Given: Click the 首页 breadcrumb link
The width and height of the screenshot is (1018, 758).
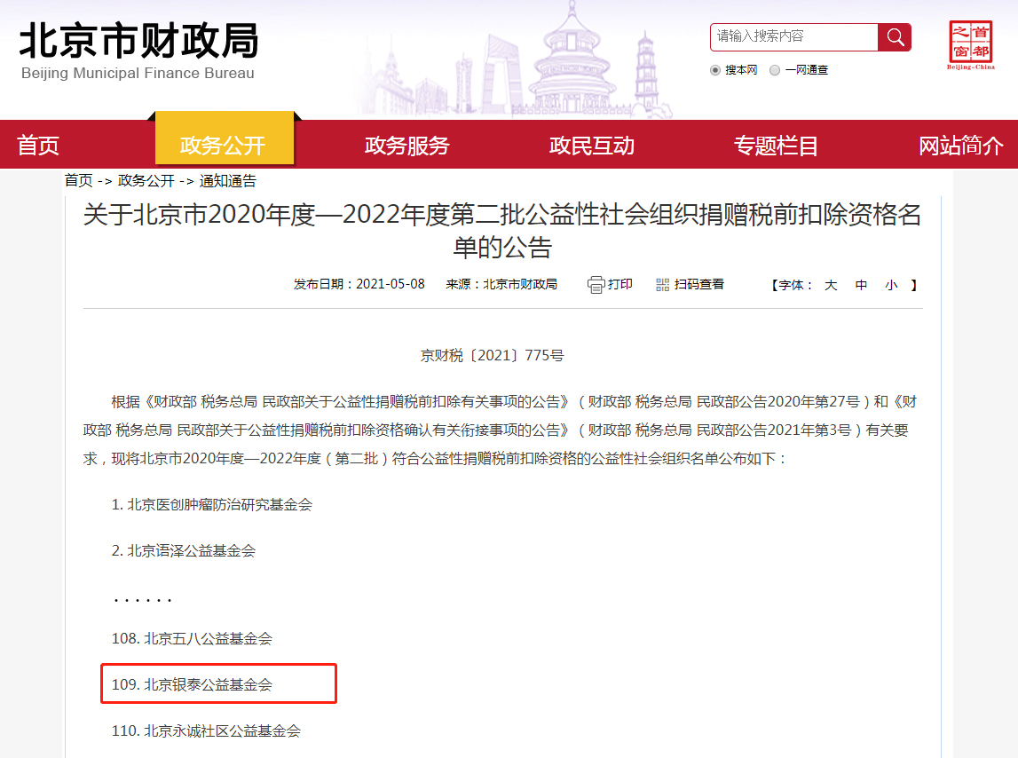Looking at the screenshot, I should [78, 181].
